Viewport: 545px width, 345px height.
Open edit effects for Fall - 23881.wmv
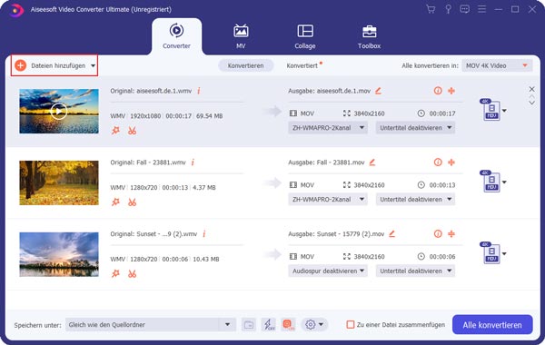pyautogui.click(x=115, y=202)
